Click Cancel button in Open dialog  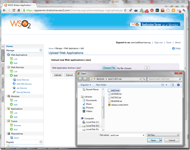pos(172,140)
